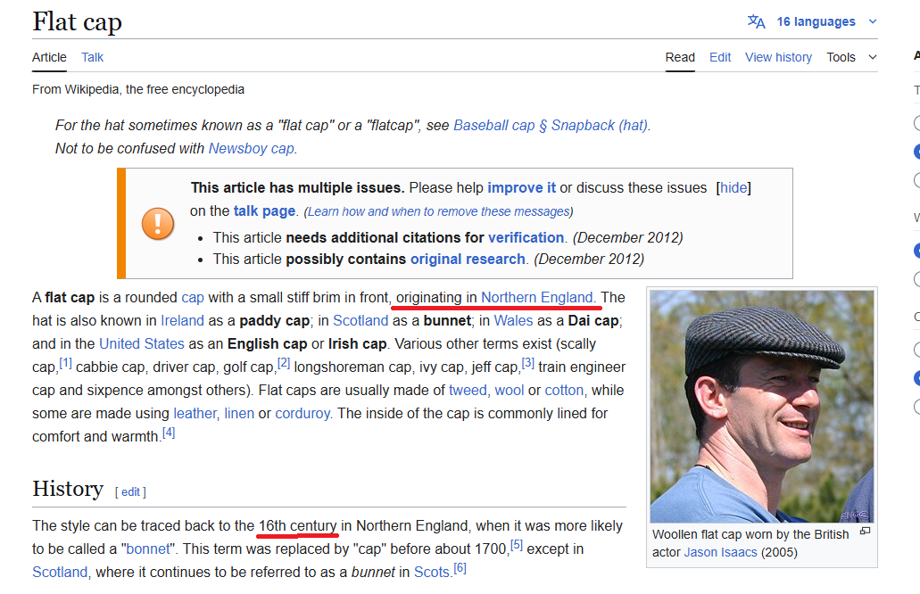This screenshot has width=920, height=594.
Task: Switch to the Article tab
Action: [x=49, y=57]
